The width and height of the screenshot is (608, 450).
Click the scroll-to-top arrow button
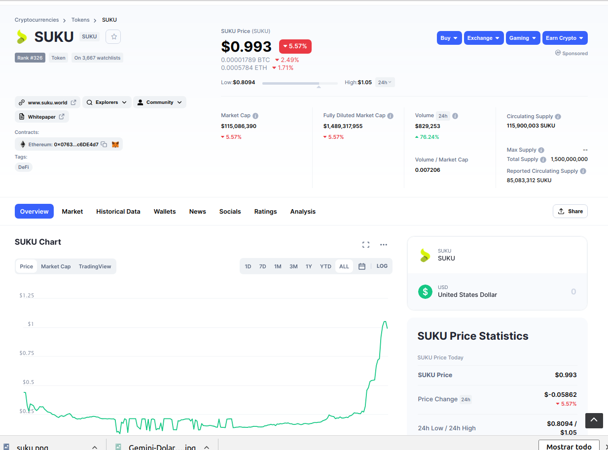[x=594, y=420]
